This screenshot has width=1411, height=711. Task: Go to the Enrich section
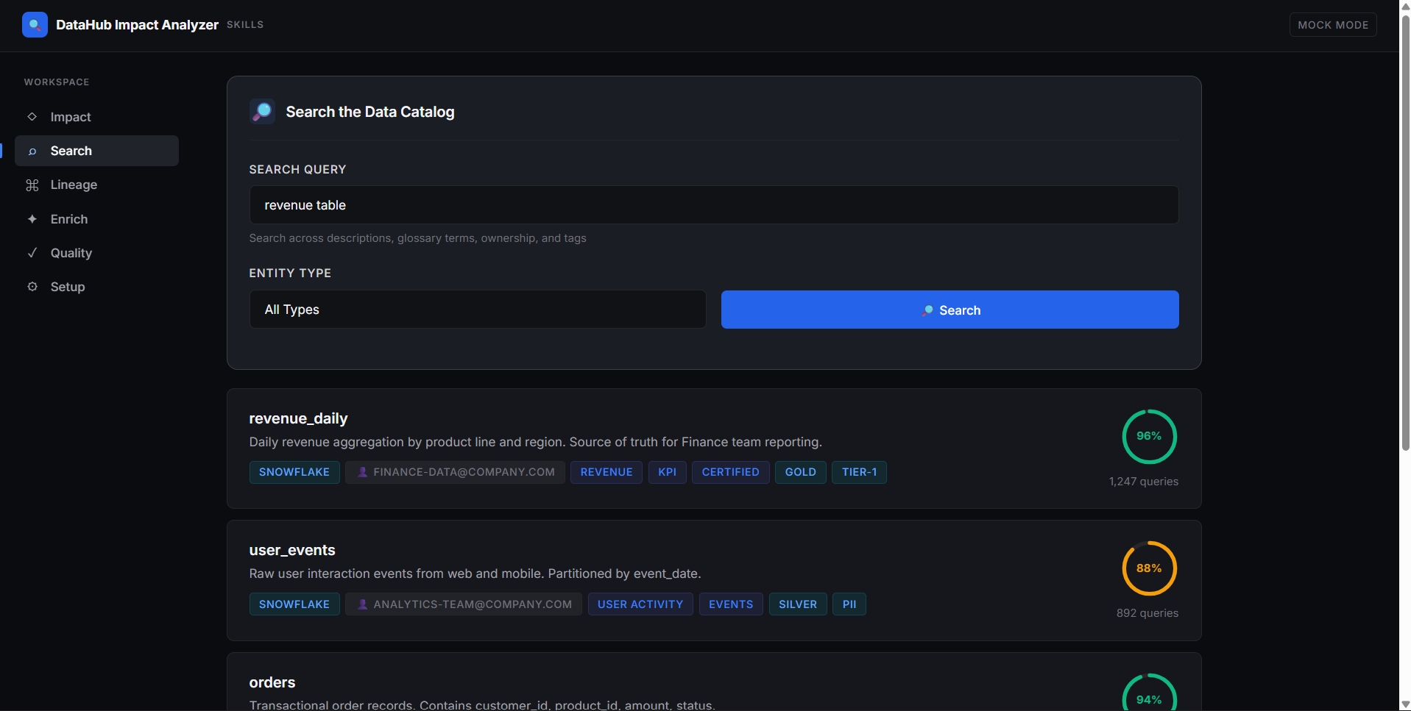(x=96, y=219)
